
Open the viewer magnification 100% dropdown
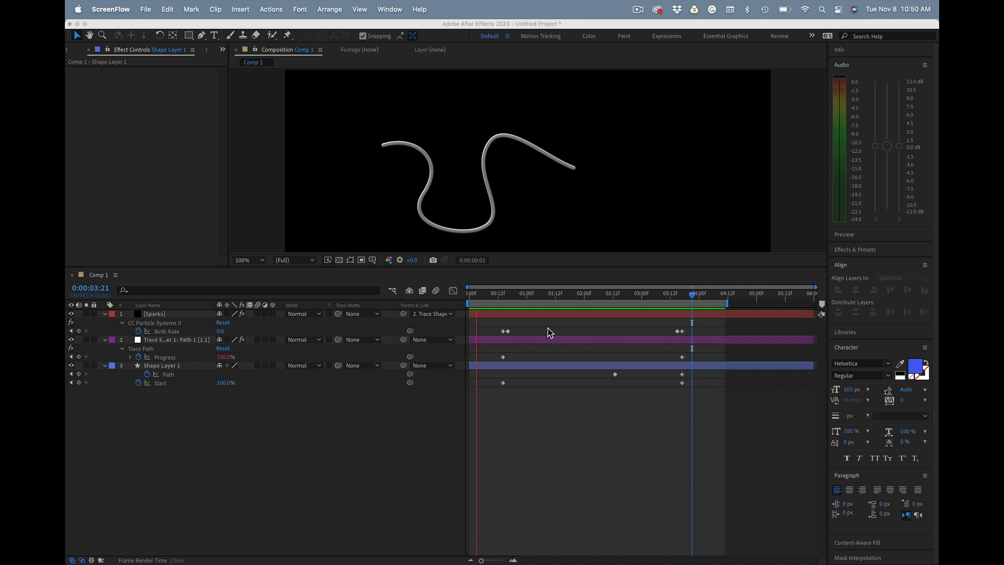249,260
